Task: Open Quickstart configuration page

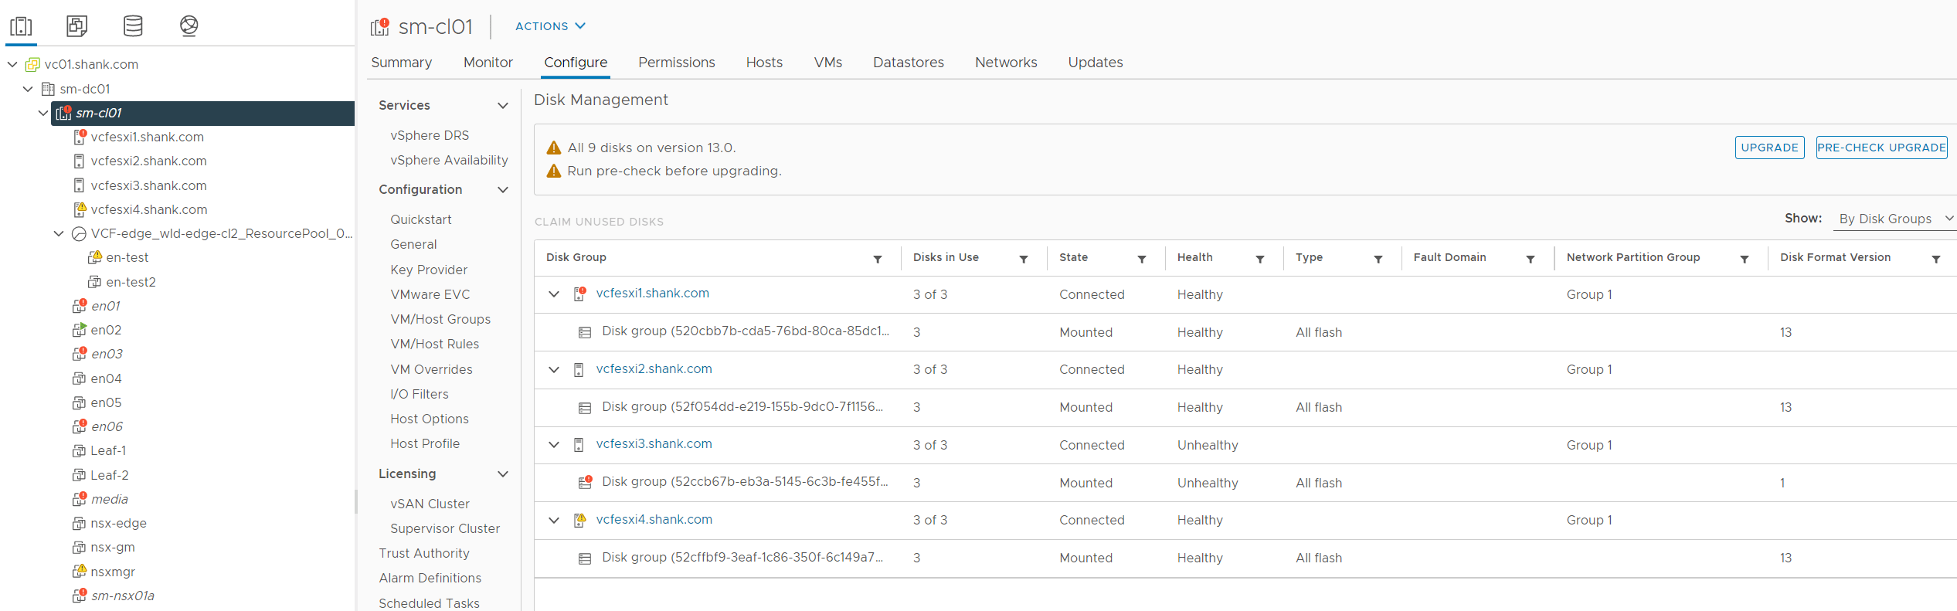Action: click(x=421, y=219)
